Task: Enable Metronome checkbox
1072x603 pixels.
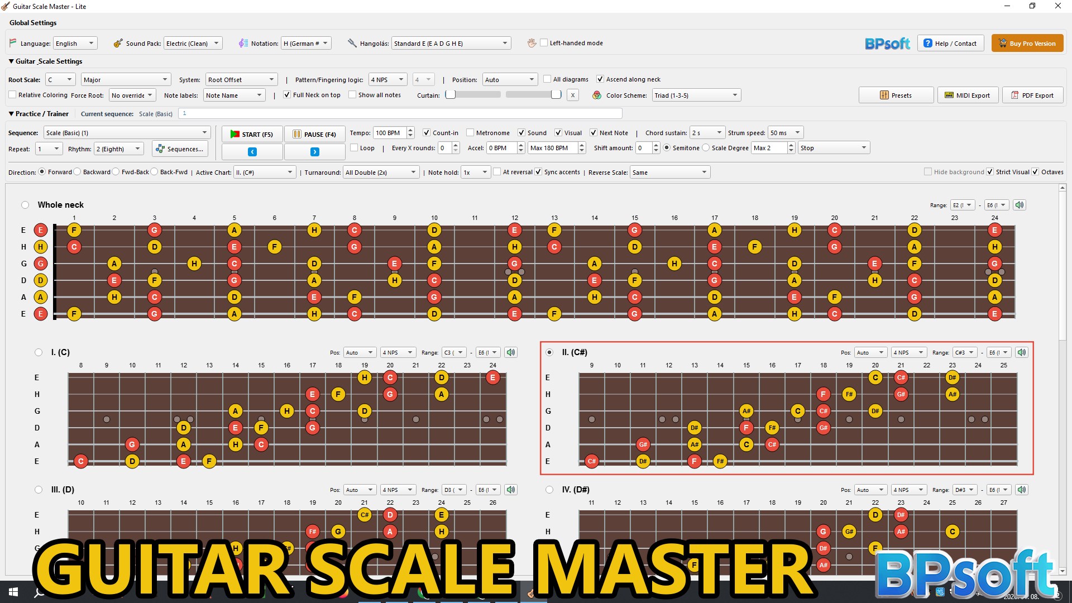Action: (470, 133)
